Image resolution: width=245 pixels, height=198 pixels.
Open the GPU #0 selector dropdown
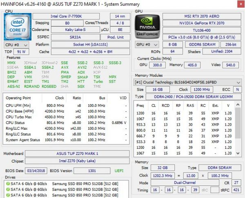click(x=147, y=44)
